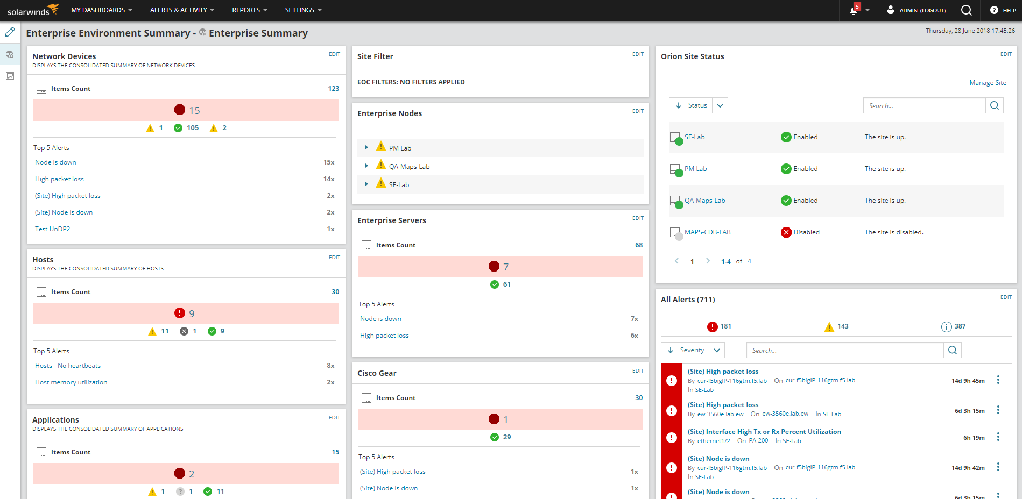The width and height of the screenshot is (1022, 499).
Task: Expand the SE-Lab node tree
Action: coord(366,184)
